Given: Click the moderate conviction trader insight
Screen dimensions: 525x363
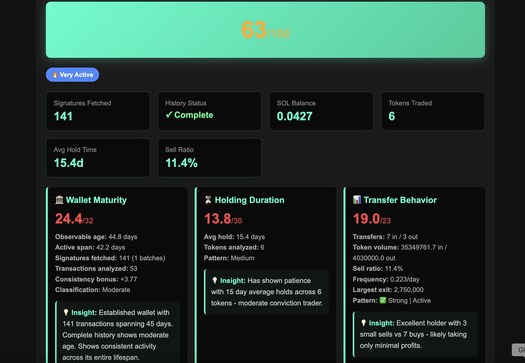Looking at the screenshot, I should (267, 292).
